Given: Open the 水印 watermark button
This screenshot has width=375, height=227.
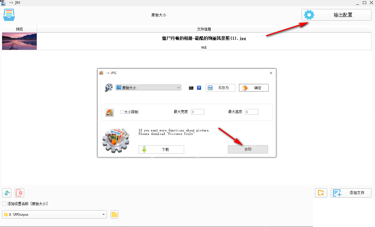Looking at the screenshot, I should (x=248, y=149).
